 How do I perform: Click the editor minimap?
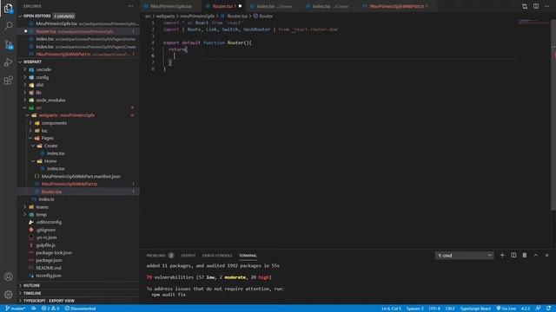[x=534, y=22]
